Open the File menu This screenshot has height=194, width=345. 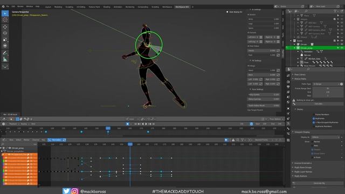click(x=8, y=6)
